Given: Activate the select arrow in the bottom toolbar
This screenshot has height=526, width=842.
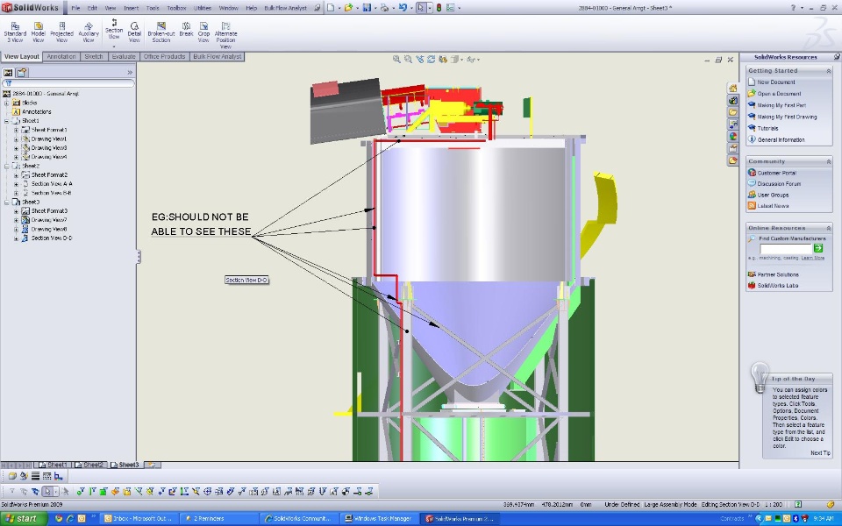Looking at the screenshot, I should [47, 491].
